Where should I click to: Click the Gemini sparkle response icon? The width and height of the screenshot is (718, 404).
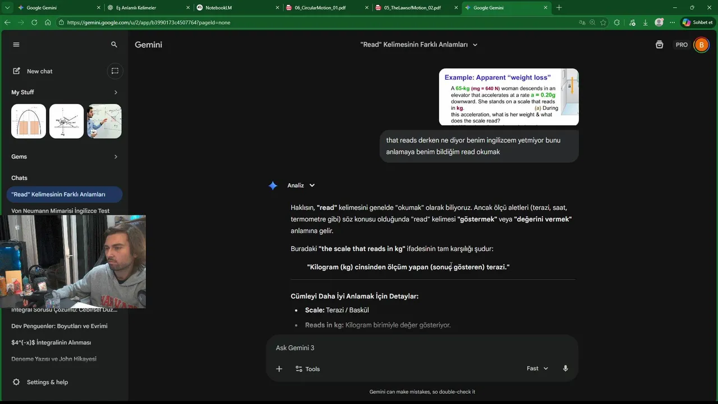point(273,186)
